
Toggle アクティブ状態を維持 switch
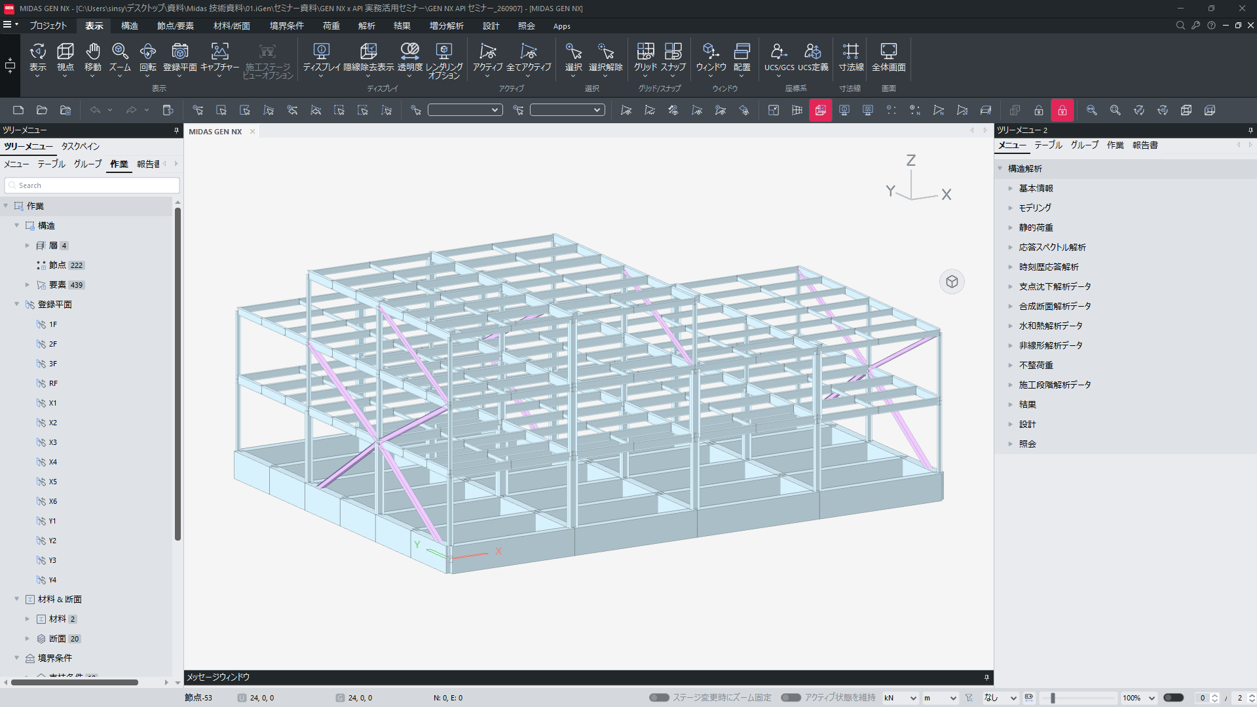[791, 698]
